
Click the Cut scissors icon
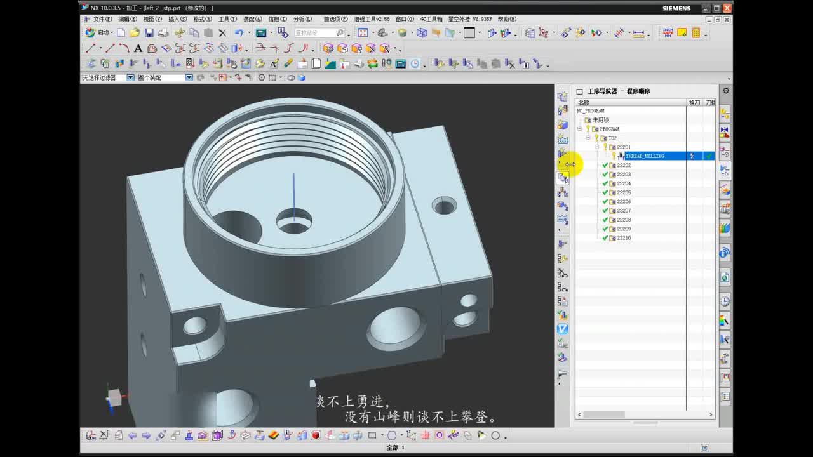[x=180, y=32]
